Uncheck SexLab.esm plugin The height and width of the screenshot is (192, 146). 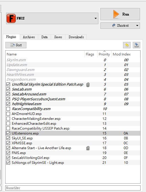[x=8, y=89]
